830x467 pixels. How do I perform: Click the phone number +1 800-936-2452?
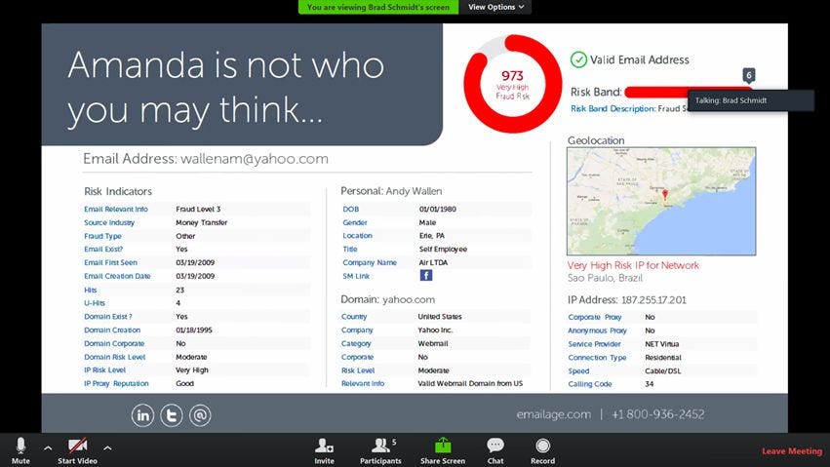[x=658, y=414]
